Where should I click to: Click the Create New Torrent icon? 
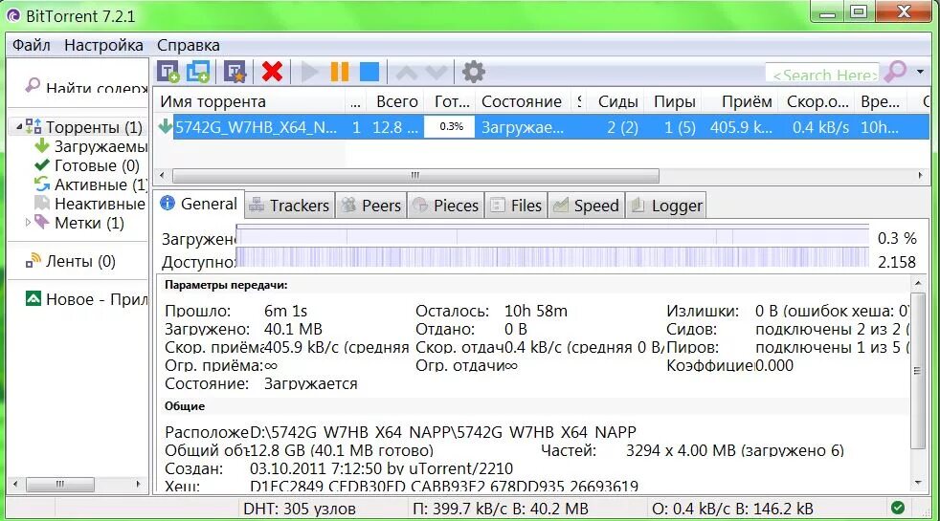tap(235, 72)
